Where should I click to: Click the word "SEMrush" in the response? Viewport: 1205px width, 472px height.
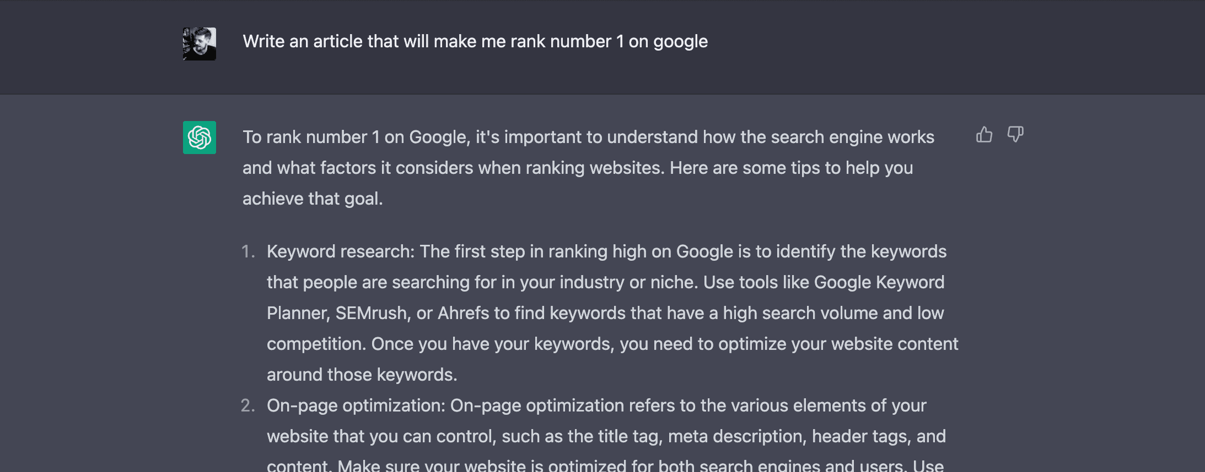click(x=372, y=314)
